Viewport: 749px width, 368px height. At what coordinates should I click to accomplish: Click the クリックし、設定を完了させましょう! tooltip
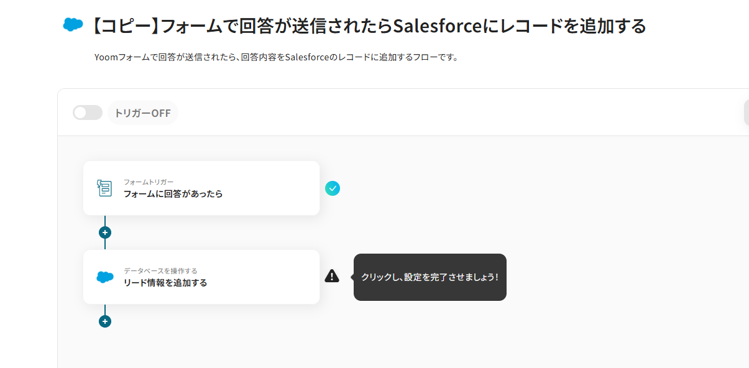tap(430, 277)
